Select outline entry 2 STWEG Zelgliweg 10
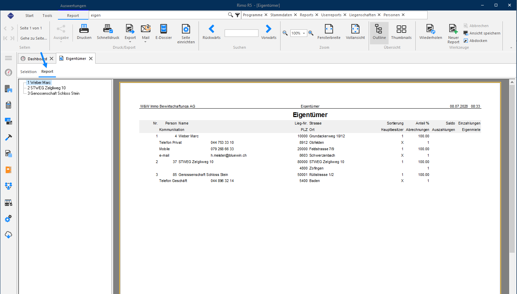Viewport: 517px width, 294px height. point(47,88)
